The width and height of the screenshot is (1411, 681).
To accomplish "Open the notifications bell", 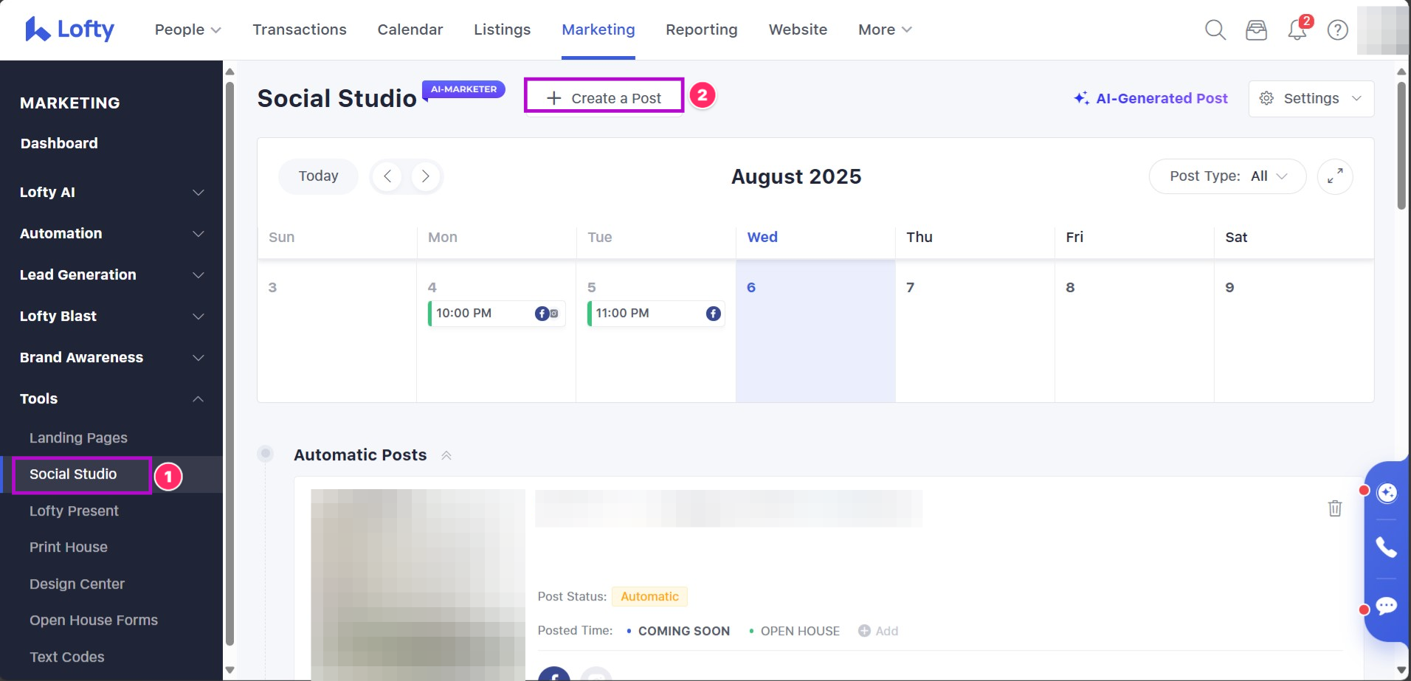I will coord(1297,30).
